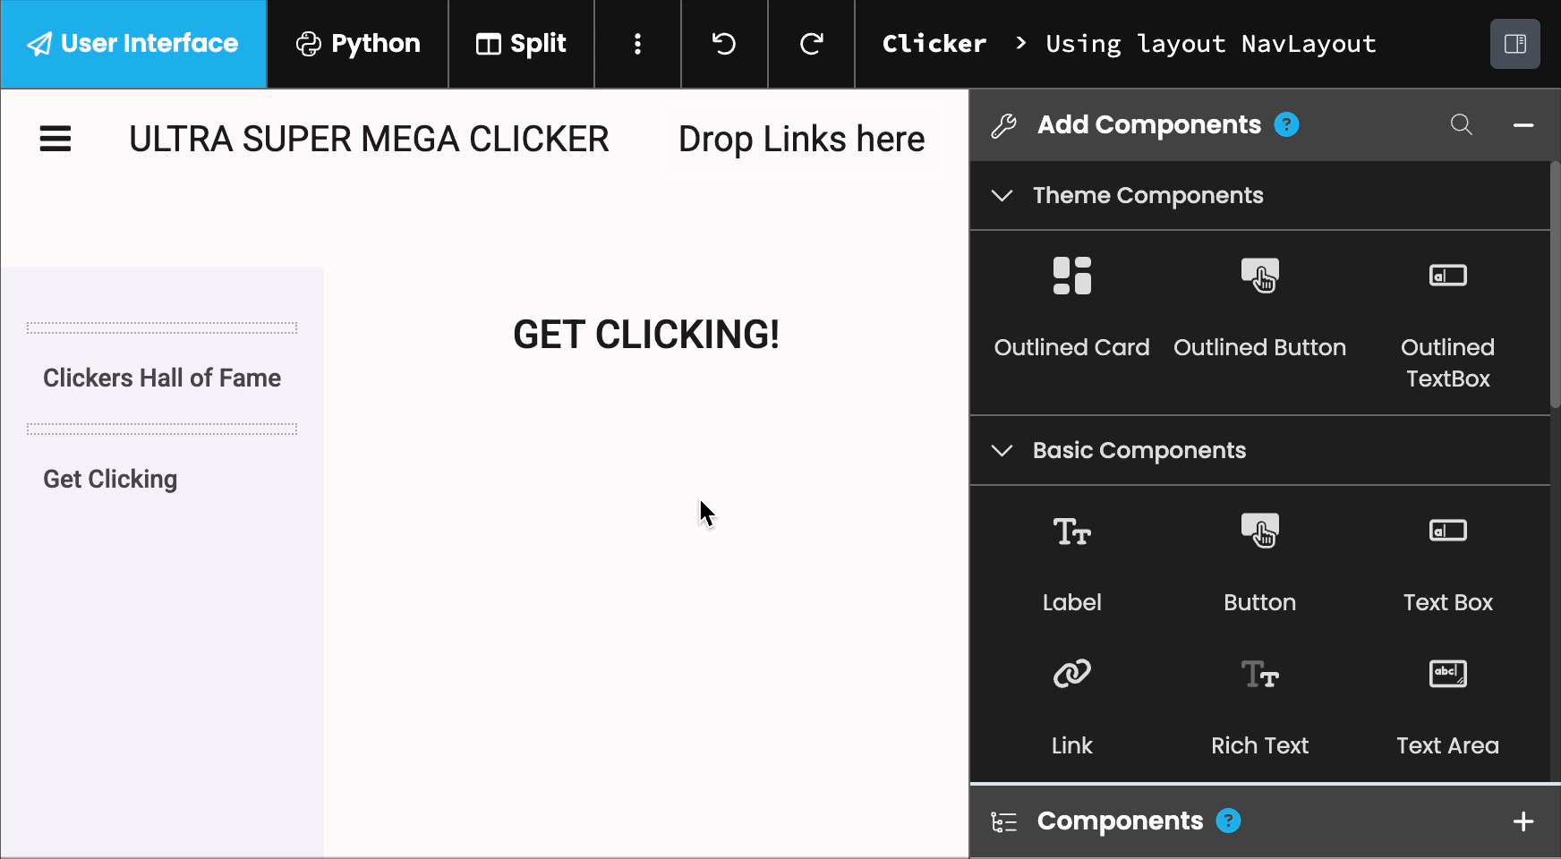Open the hamburger menu on the page
The image size is (1561, 859).
[55, 138]
